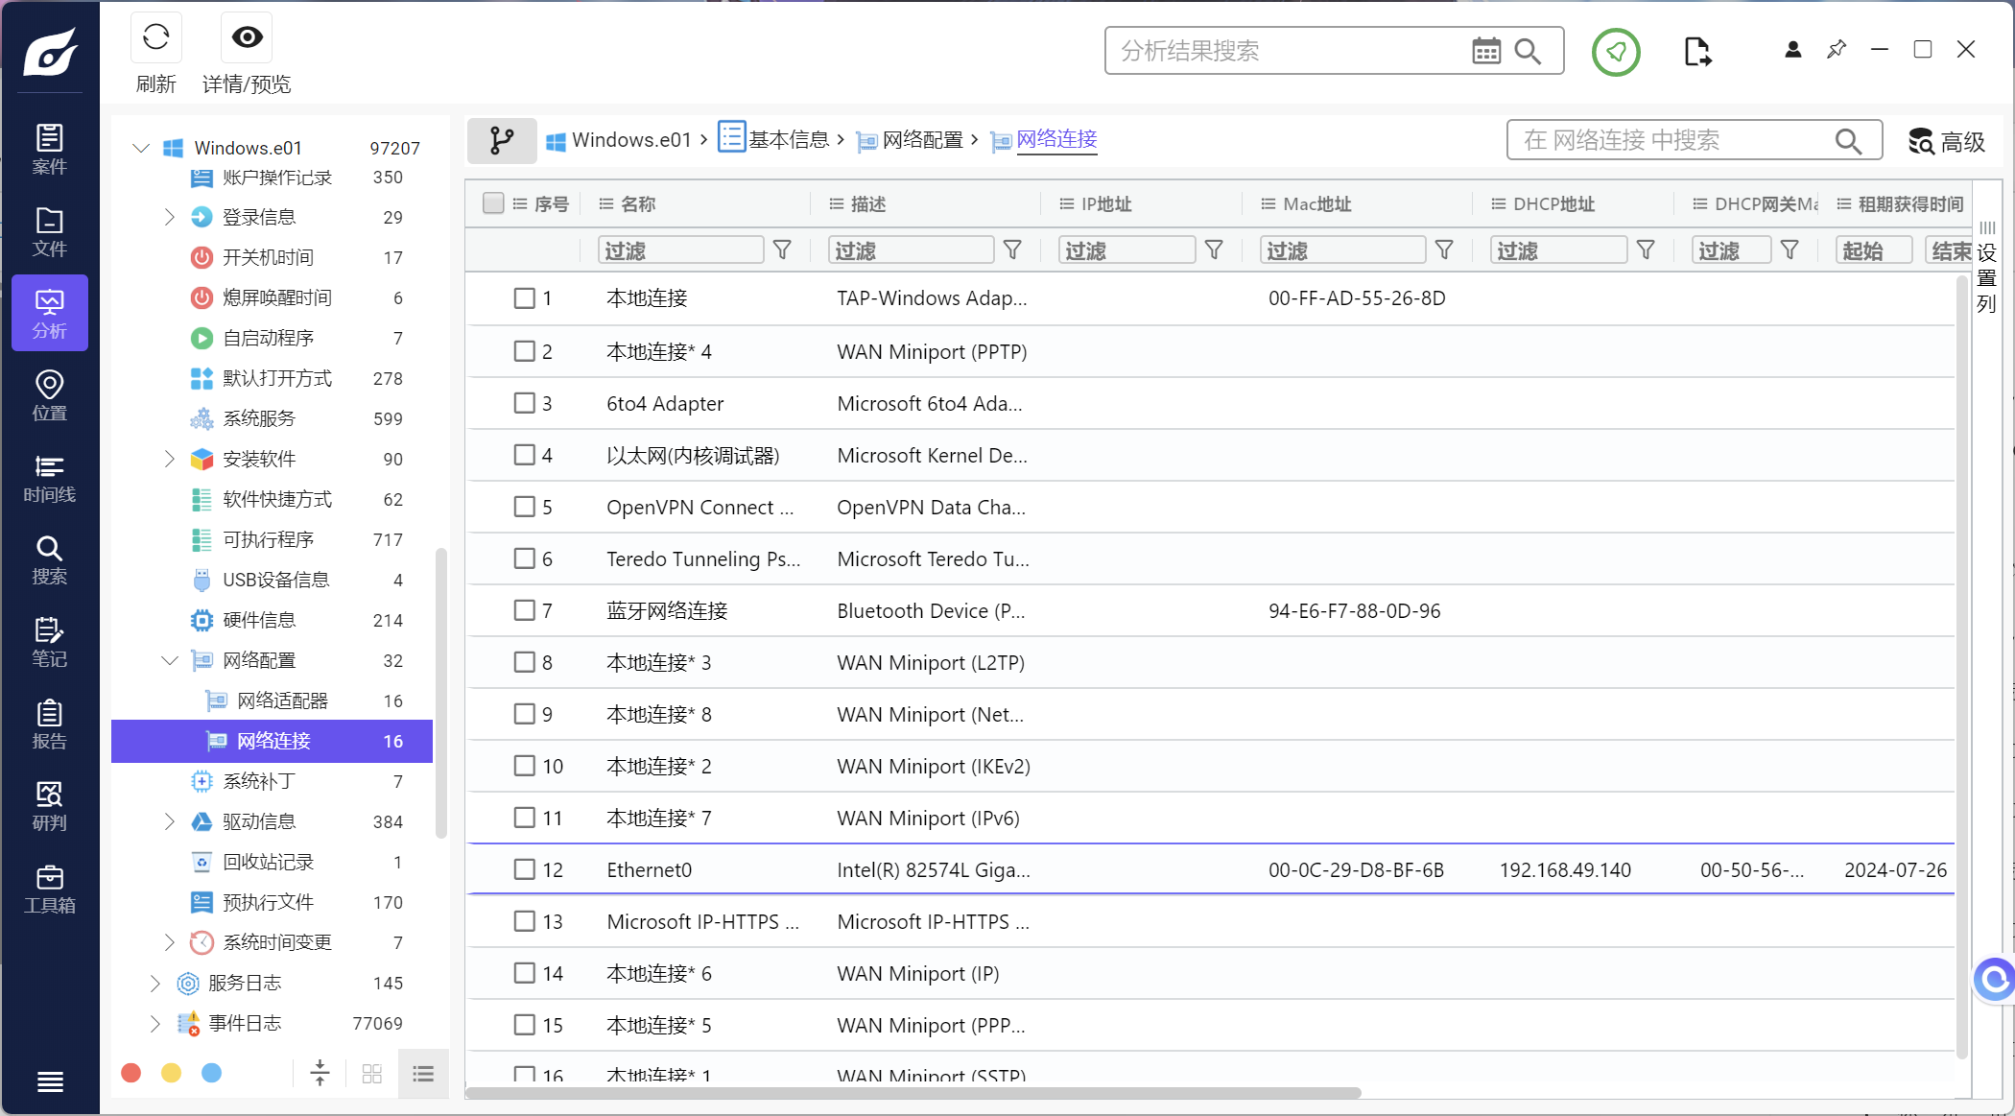Toggle the select-all checkbox in header
This screenshot has height=1116, width=2015.
click(493, 203)
